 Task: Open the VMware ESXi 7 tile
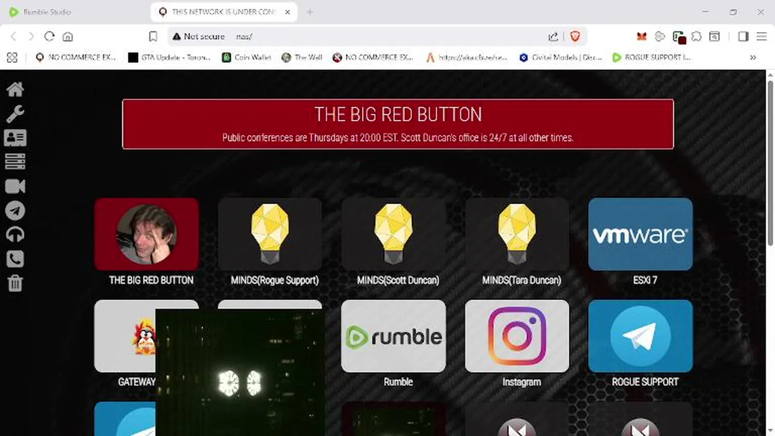click(x=641, y=234)
